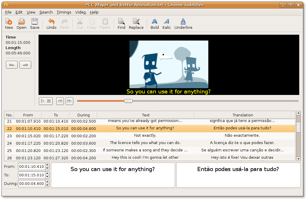Click the Copy toolbar icon
Viewport: 306px width, 199px height.
pos(92,24)
